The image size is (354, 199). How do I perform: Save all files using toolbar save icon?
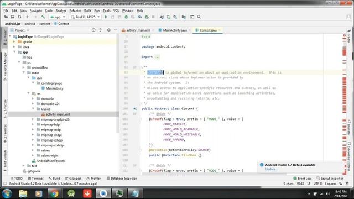tap(13, 17)
